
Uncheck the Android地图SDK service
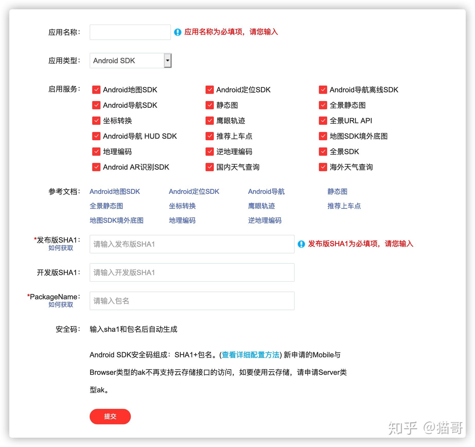[x=96, y=90]
